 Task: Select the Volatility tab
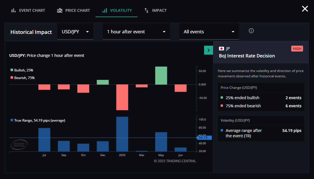click(x=117, y=10)
